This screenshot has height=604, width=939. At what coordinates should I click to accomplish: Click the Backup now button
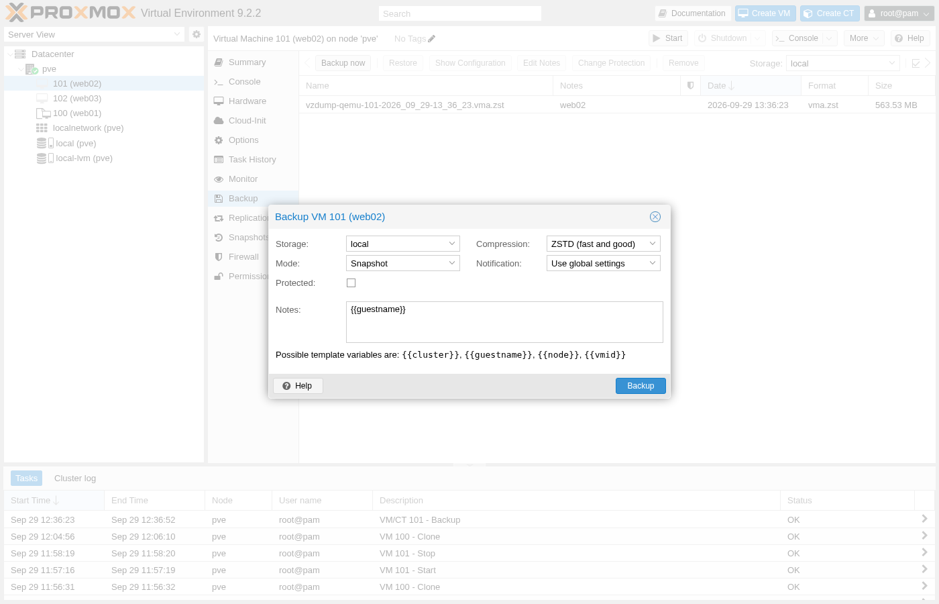(x=343, y=63)
